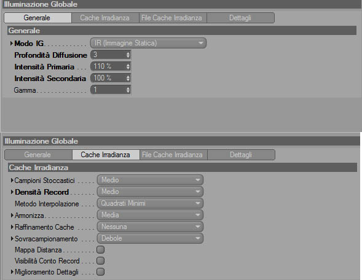Open the File Cache Irradianza tab in the upper panel
The image size is (362, 280).
pos(173,18)
